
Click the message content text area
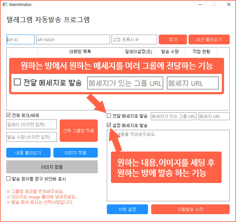168,165
